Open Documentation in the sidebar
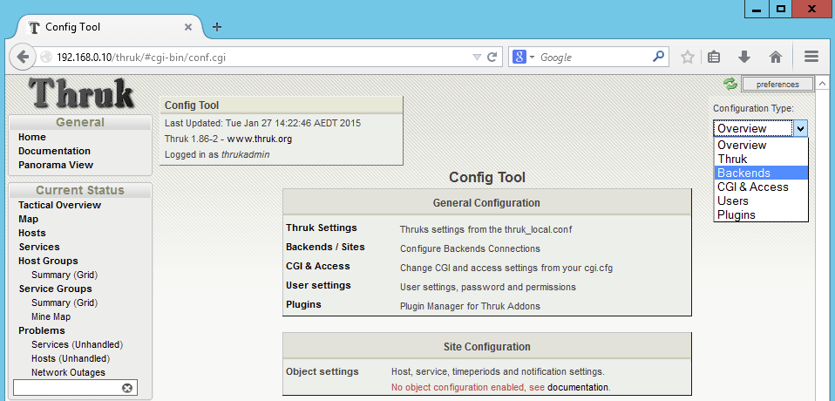This screenshot has width=835, height=401. coord(54,151)
